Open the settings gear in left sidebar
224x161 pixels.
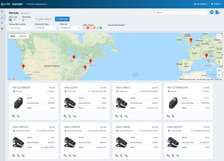[x=2, y=29]
